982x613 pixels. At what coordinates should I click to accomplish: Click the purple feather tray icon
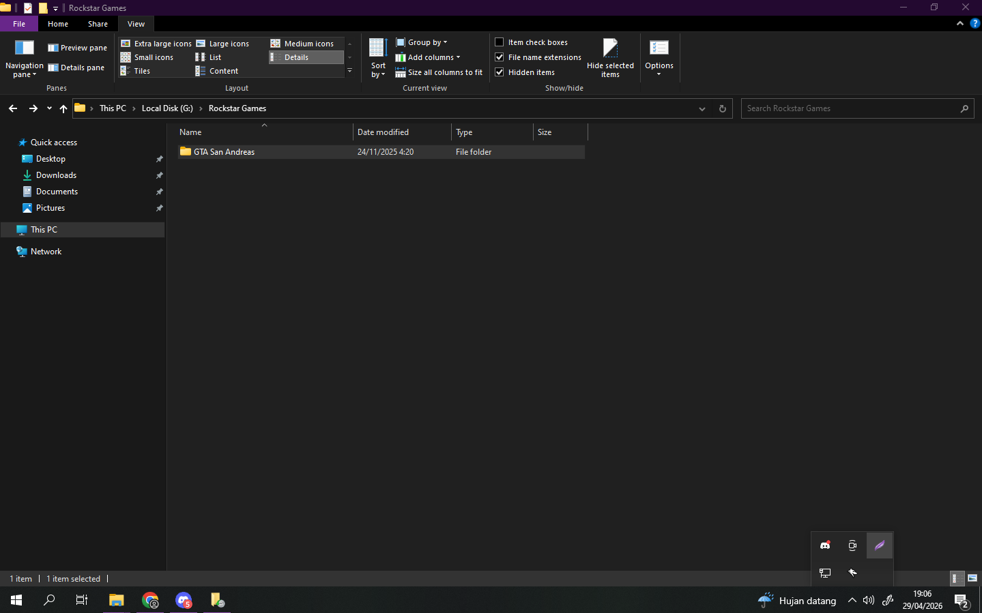click(880, 545)
